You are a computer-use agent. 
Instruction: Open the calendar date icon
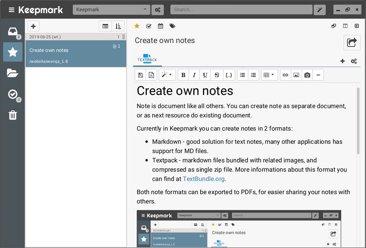[x=161, y=26]
